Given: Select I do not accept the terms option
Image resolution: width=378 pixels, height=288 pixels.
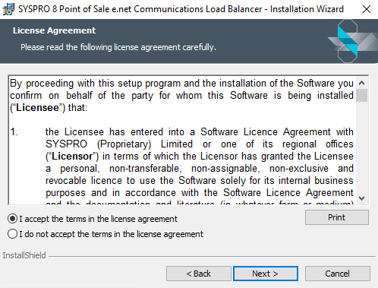Looking at the screenshot, I should coord(12,234).
